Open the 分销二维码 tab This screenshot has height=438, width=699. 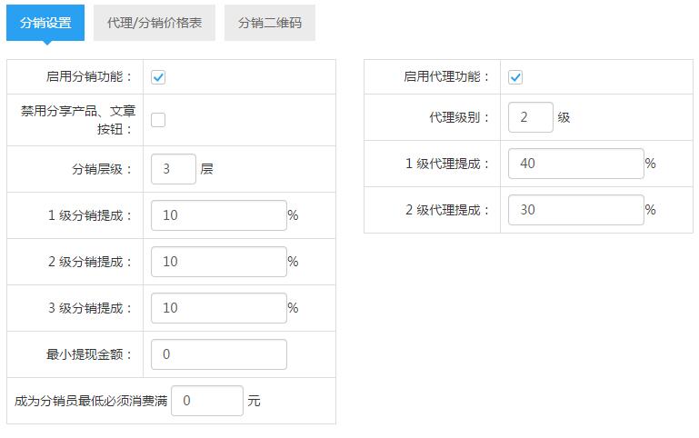tap(269, 23)
